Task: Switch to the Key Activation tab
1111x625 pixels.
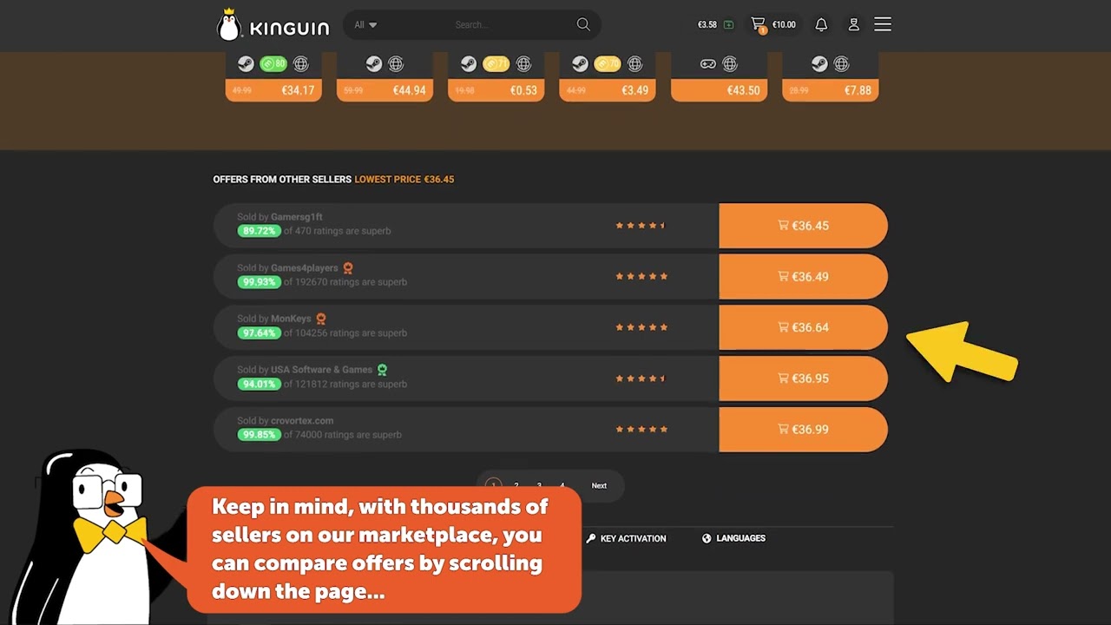Action: pyautogui.click(x=626, y=538)
